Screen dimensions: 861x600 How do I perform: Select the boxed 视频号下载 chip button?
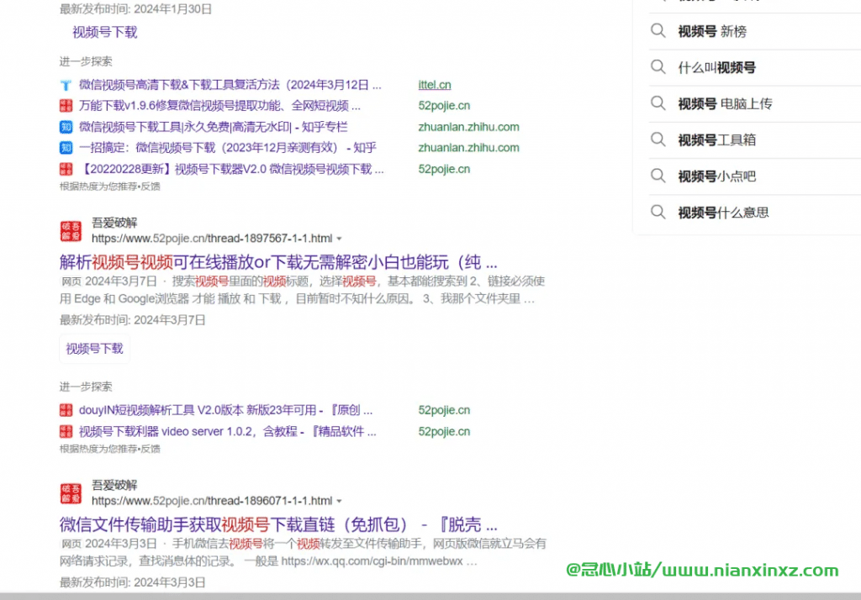94,349
